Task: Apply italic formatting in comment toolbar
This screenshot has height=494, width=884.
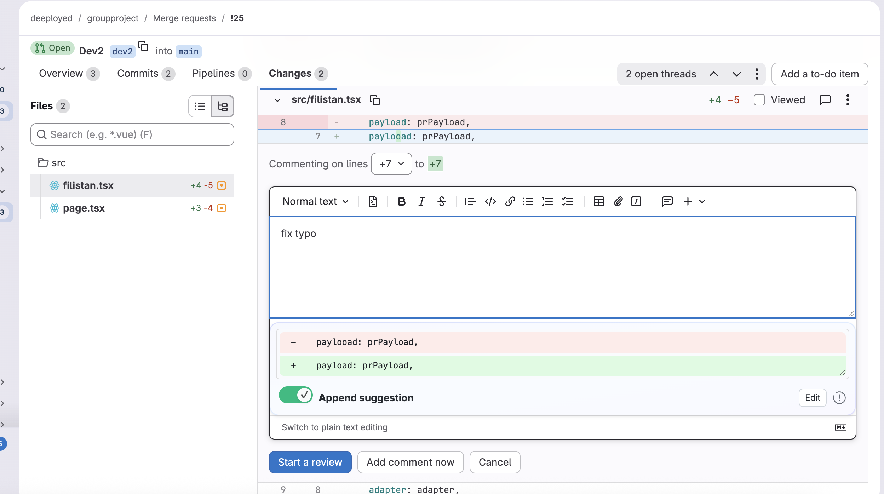Action: point(421,201)
